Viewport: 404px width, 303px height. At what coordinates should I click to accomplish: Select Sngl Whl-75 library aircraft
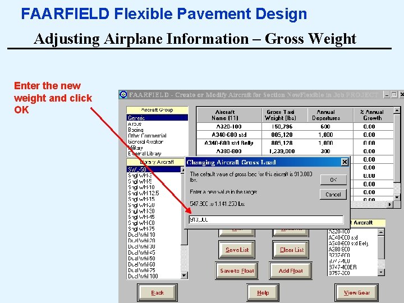click(x=154, y=229)
